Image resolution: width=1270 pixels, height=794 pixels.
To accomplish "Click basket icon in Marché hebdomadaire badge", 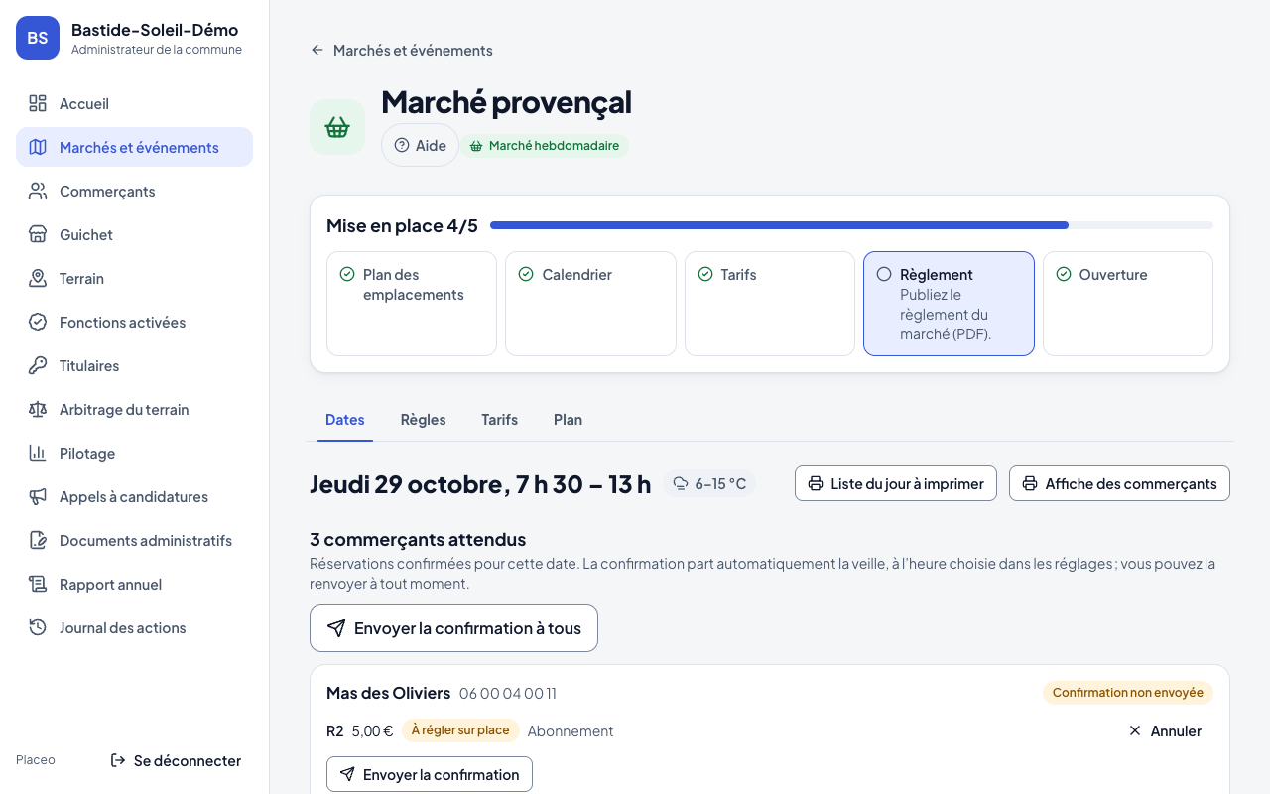I will (x=476, y=146).
